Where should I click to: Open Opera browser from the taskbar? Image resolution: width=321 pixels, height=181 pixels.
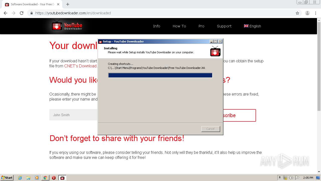pos(54,178)
